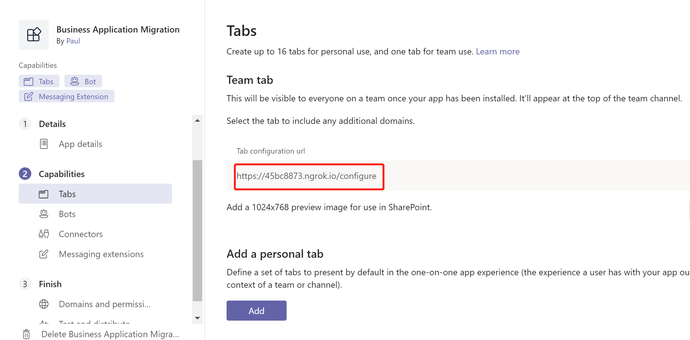
Task: Open Domains and permissions page
Action: [x=105, y=304]
